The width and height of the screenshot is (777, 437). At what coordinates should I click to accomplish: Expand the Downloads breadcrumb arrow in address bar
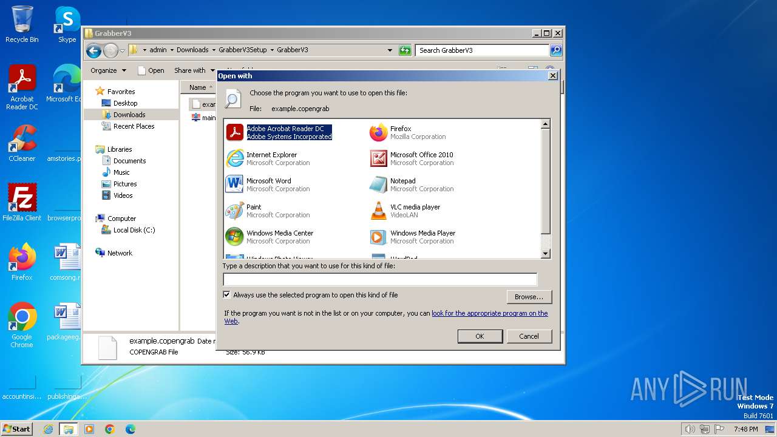(213, 50)
